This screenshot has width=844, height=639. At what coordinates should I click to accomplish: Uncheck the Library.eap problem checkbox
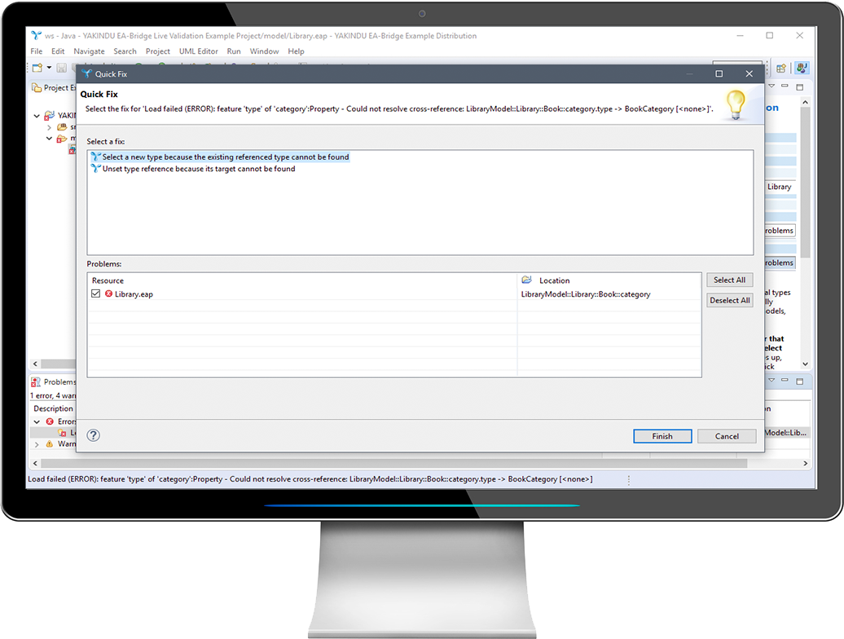pyautogui.click(x=96, y=293)
